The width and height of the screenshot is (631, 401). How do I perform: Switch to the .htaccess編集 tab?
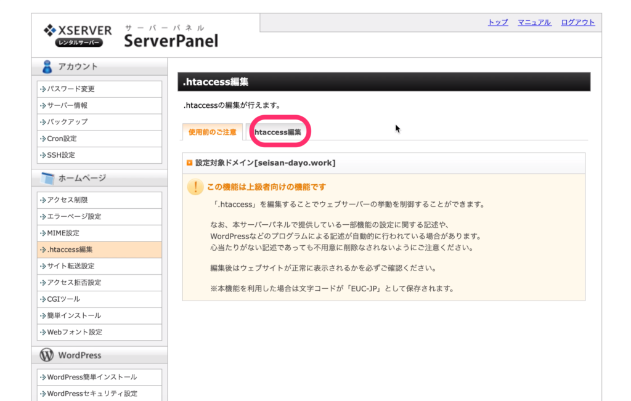click(278, 132)
